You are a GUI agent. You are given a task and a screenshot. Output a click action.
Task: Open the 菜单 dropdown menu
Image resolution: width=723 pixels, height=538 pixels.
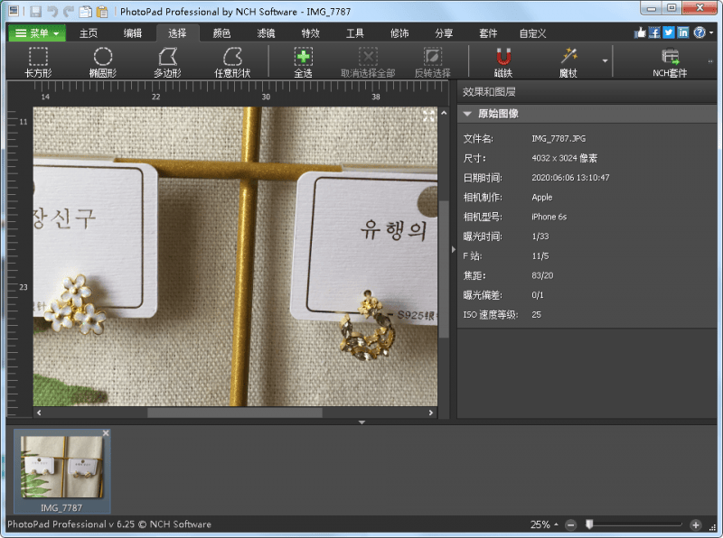34,32
